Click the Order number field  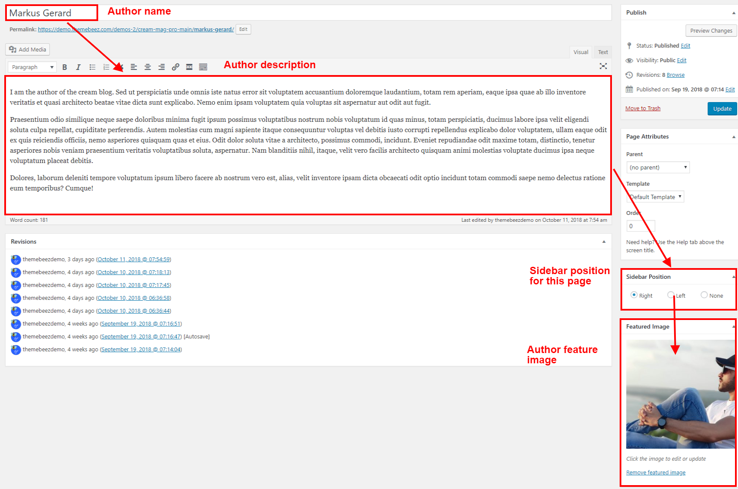641,226
